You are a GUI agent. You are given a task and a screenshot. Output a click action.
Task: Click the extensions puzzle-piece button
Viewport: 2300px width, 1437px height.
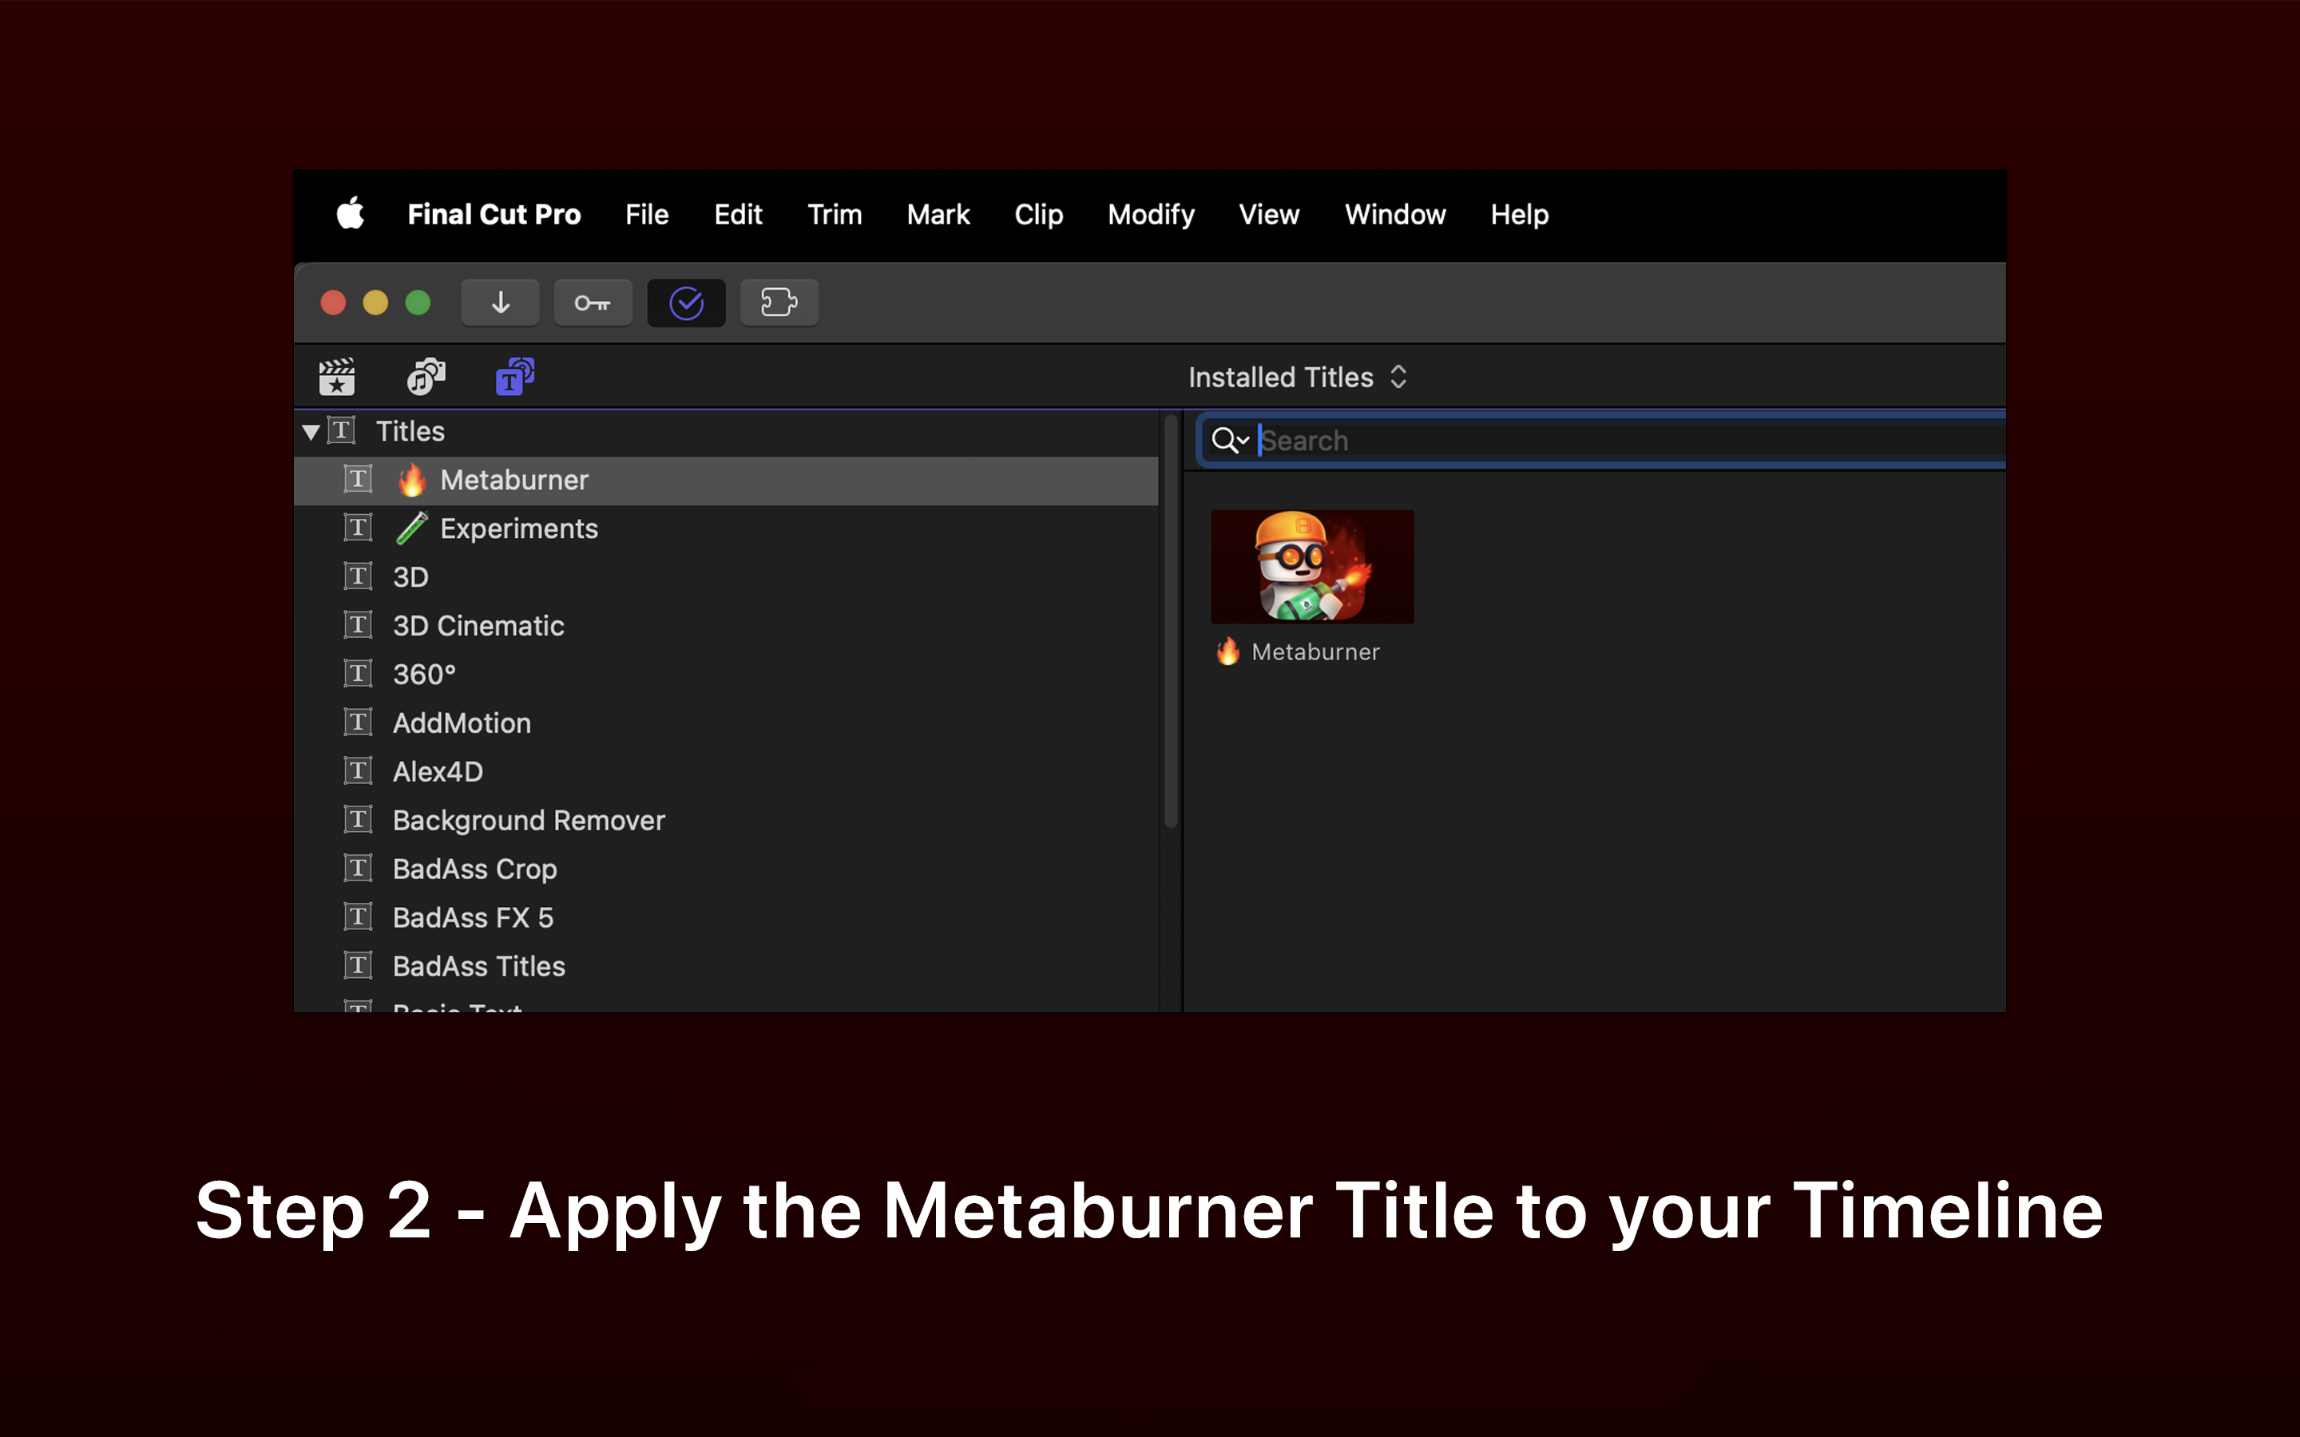(779, 303)
